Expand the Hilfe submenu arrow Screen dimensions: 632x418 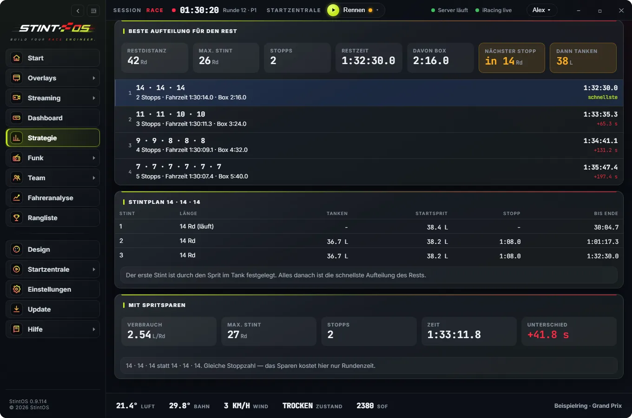click(94, 329)
